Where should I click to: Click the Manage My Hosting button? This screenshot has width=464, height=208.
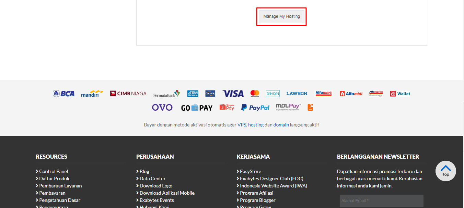tap(281, 16)
